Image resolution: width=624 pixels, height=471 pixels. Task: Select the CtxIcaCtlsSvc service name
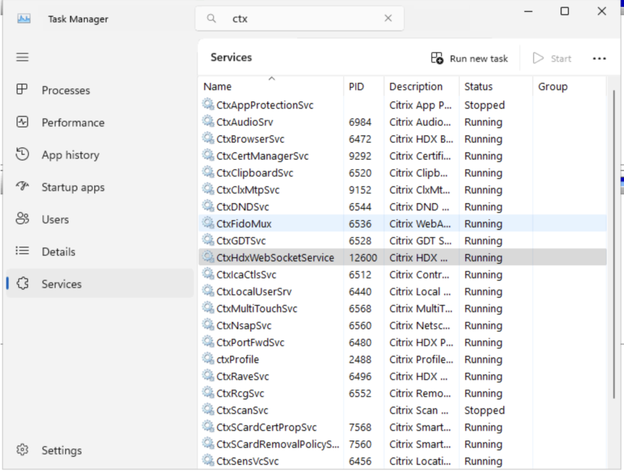coord(246,275)
